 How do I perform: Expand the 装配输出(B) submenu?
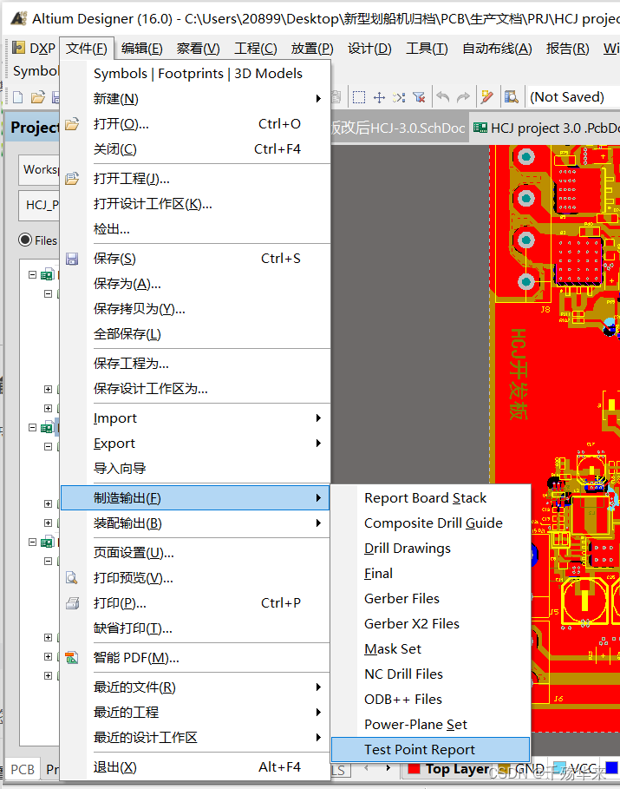coord(195,523)
